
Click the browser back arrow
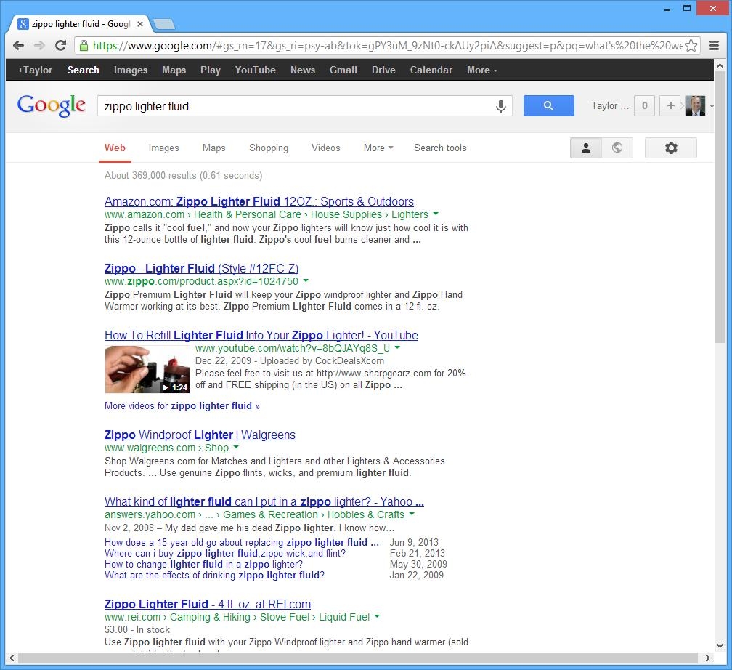coord(19,45)
